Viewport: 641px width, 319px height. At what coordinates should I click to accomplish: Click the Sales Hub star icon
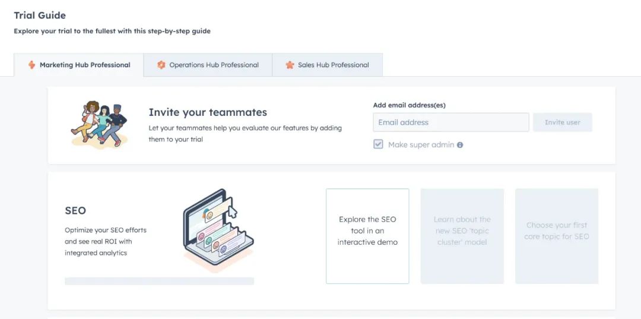pos(290,65)
